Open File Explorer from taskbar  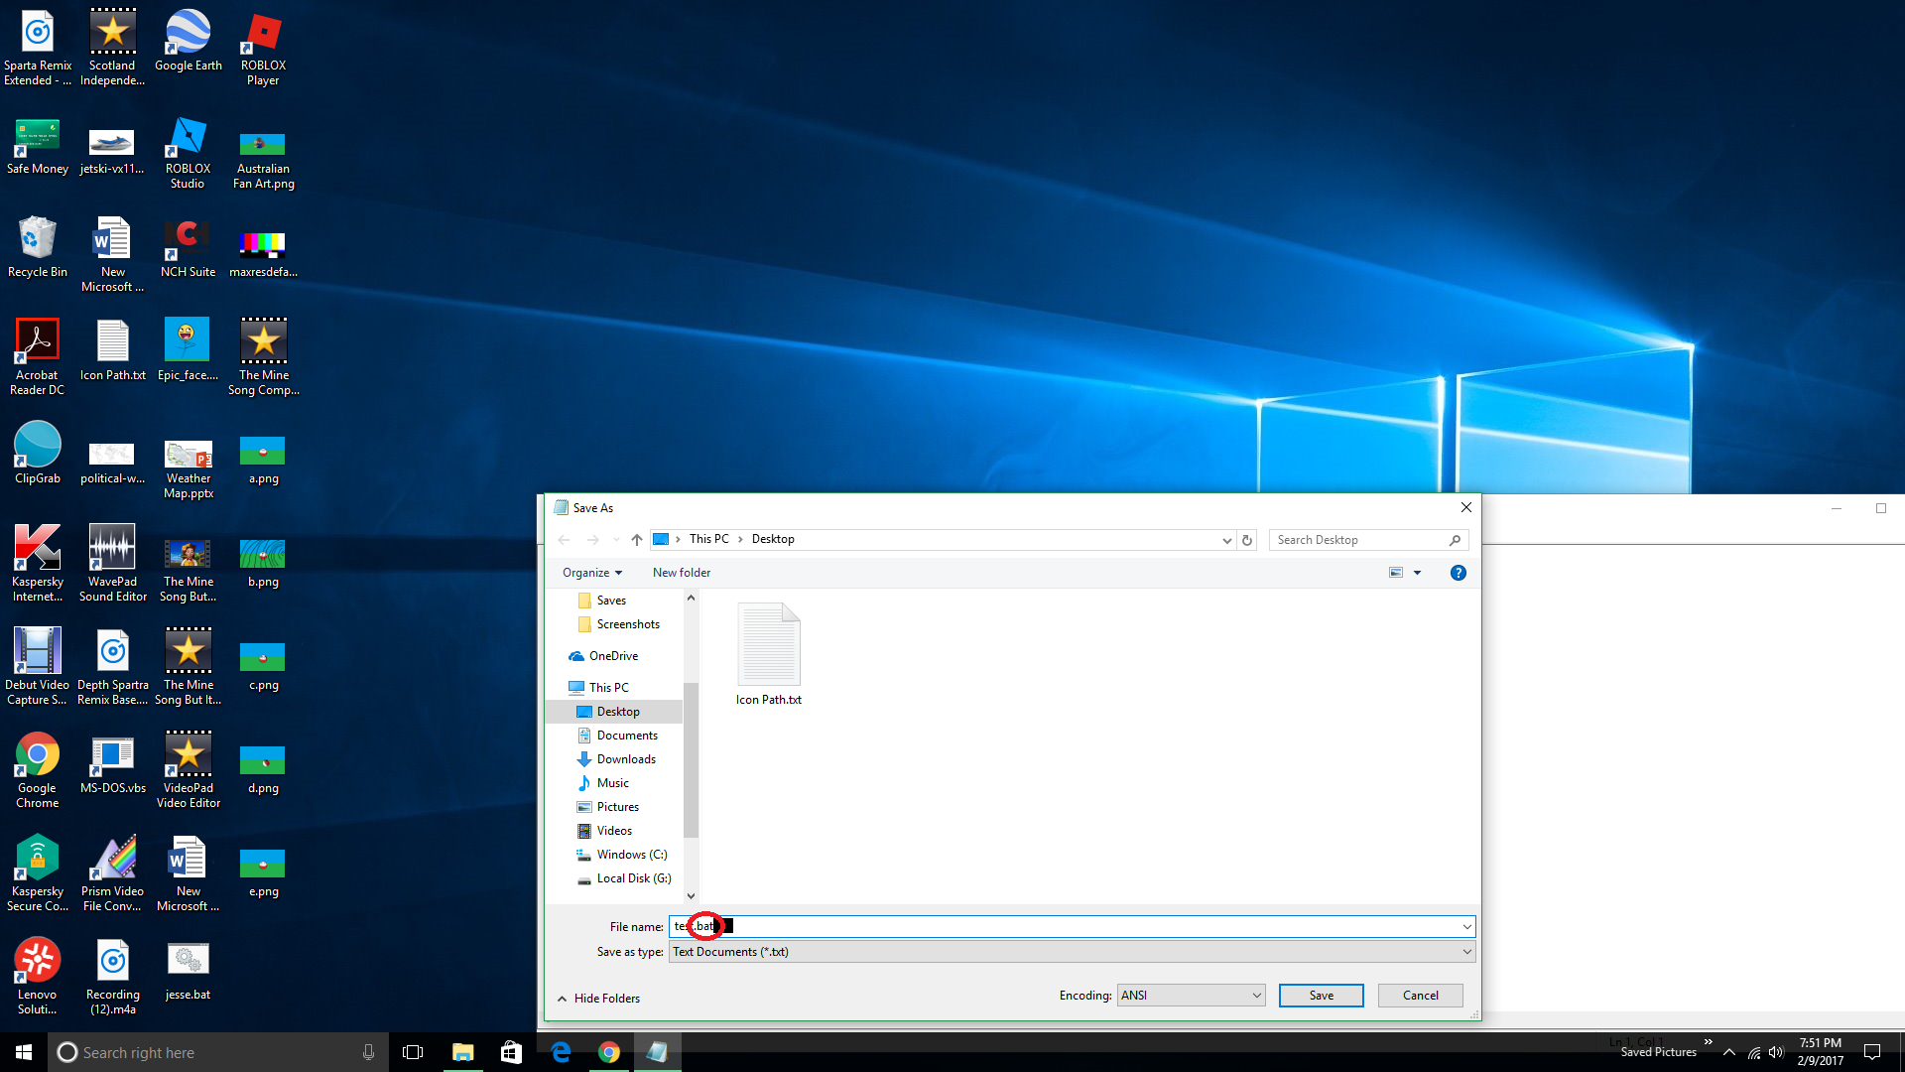(x=462, y=1052)
